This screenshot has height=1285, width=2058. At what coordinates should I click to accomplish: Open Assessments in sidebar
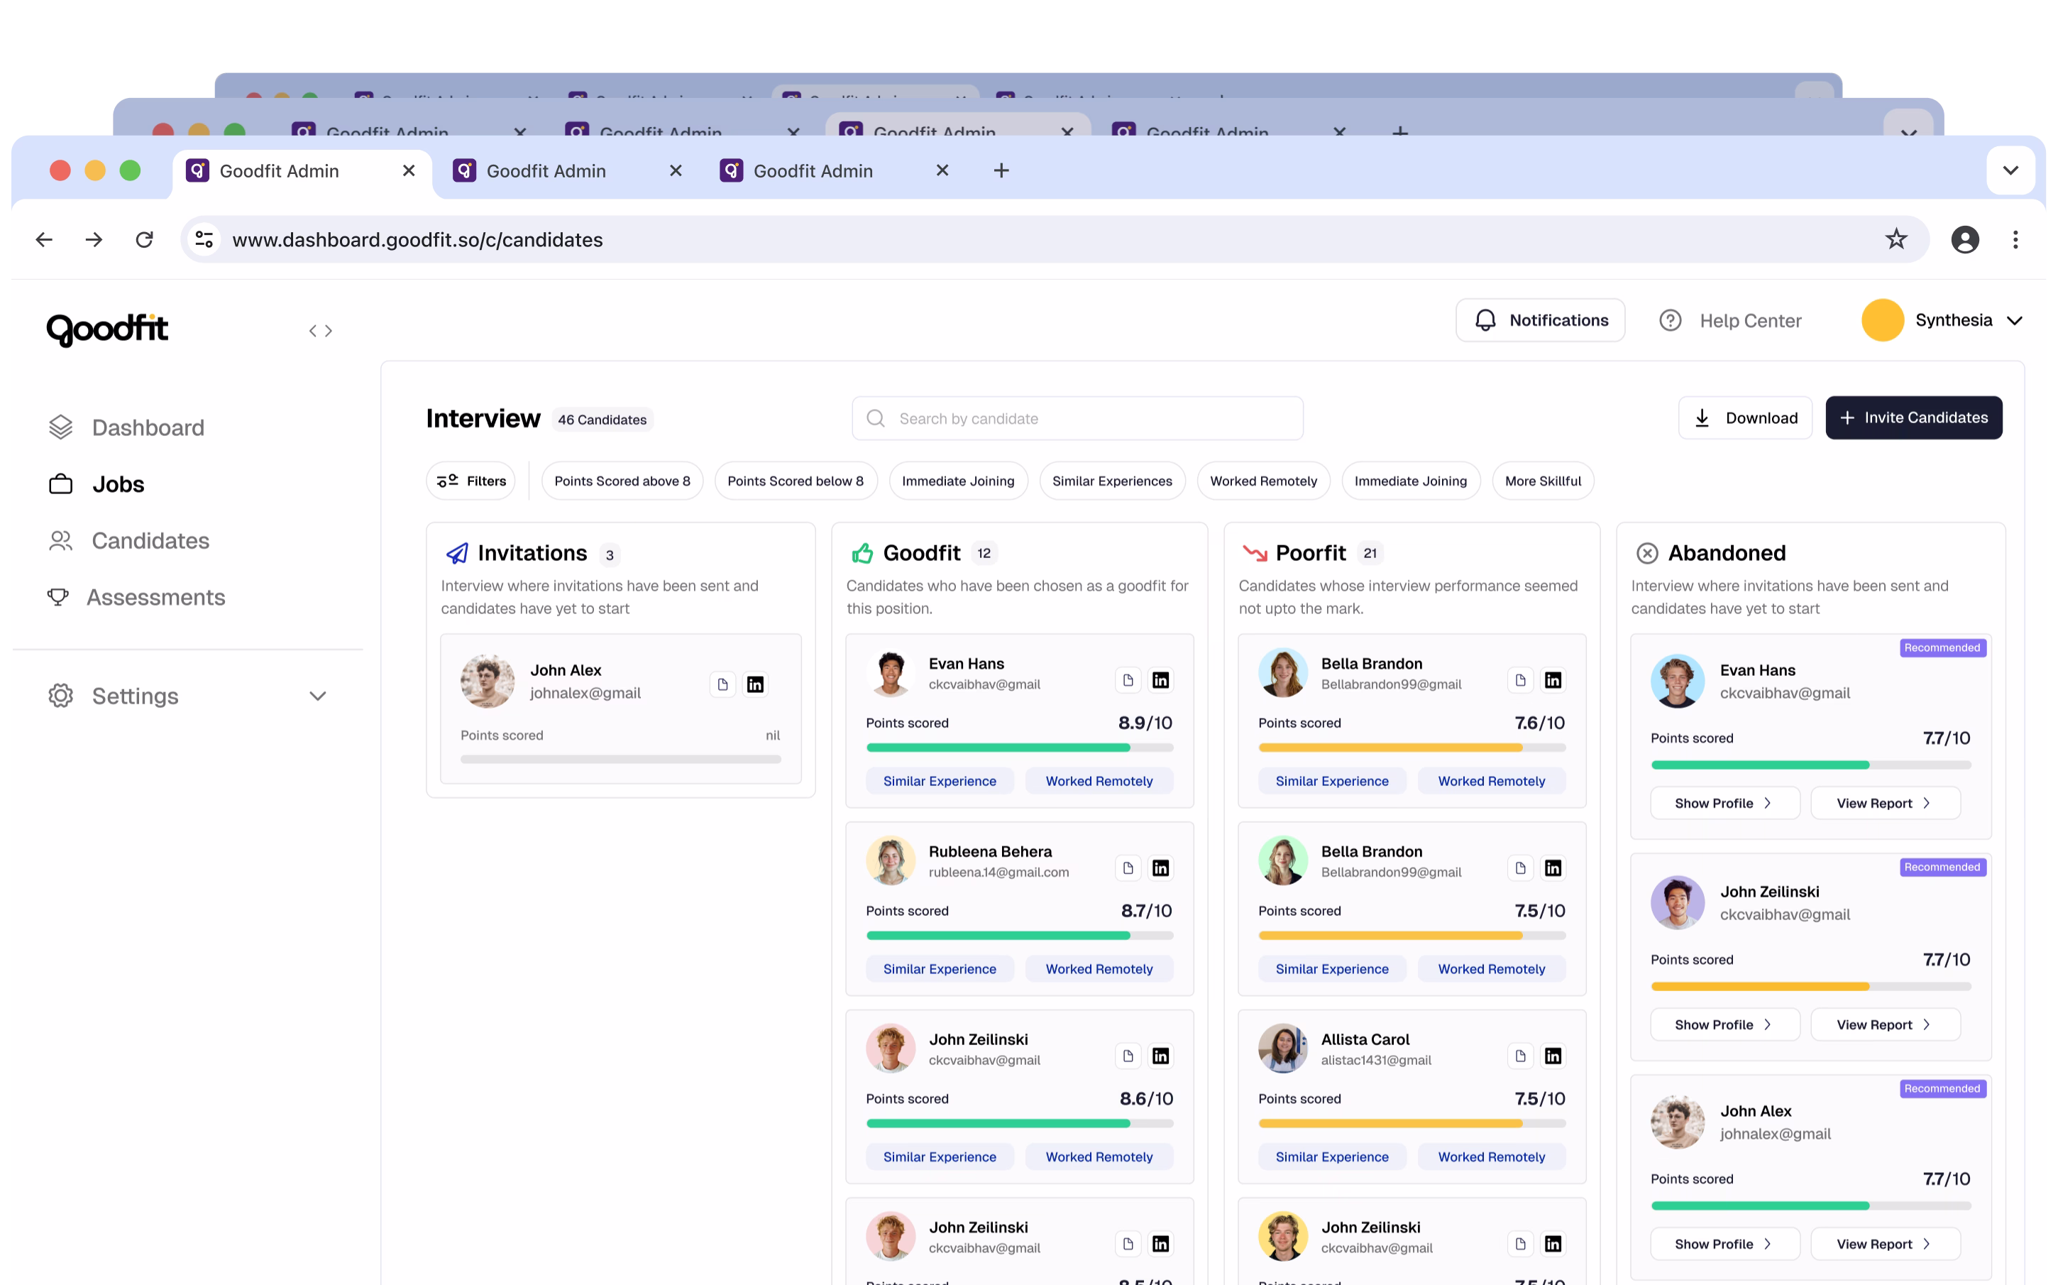[136, 598]
